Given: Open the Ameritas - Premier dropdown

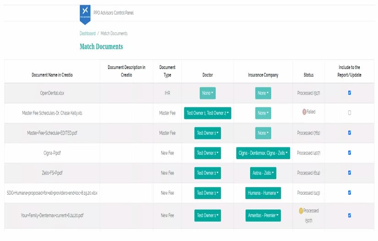Looking at the screenshot, I should click(x=263, y=215).
